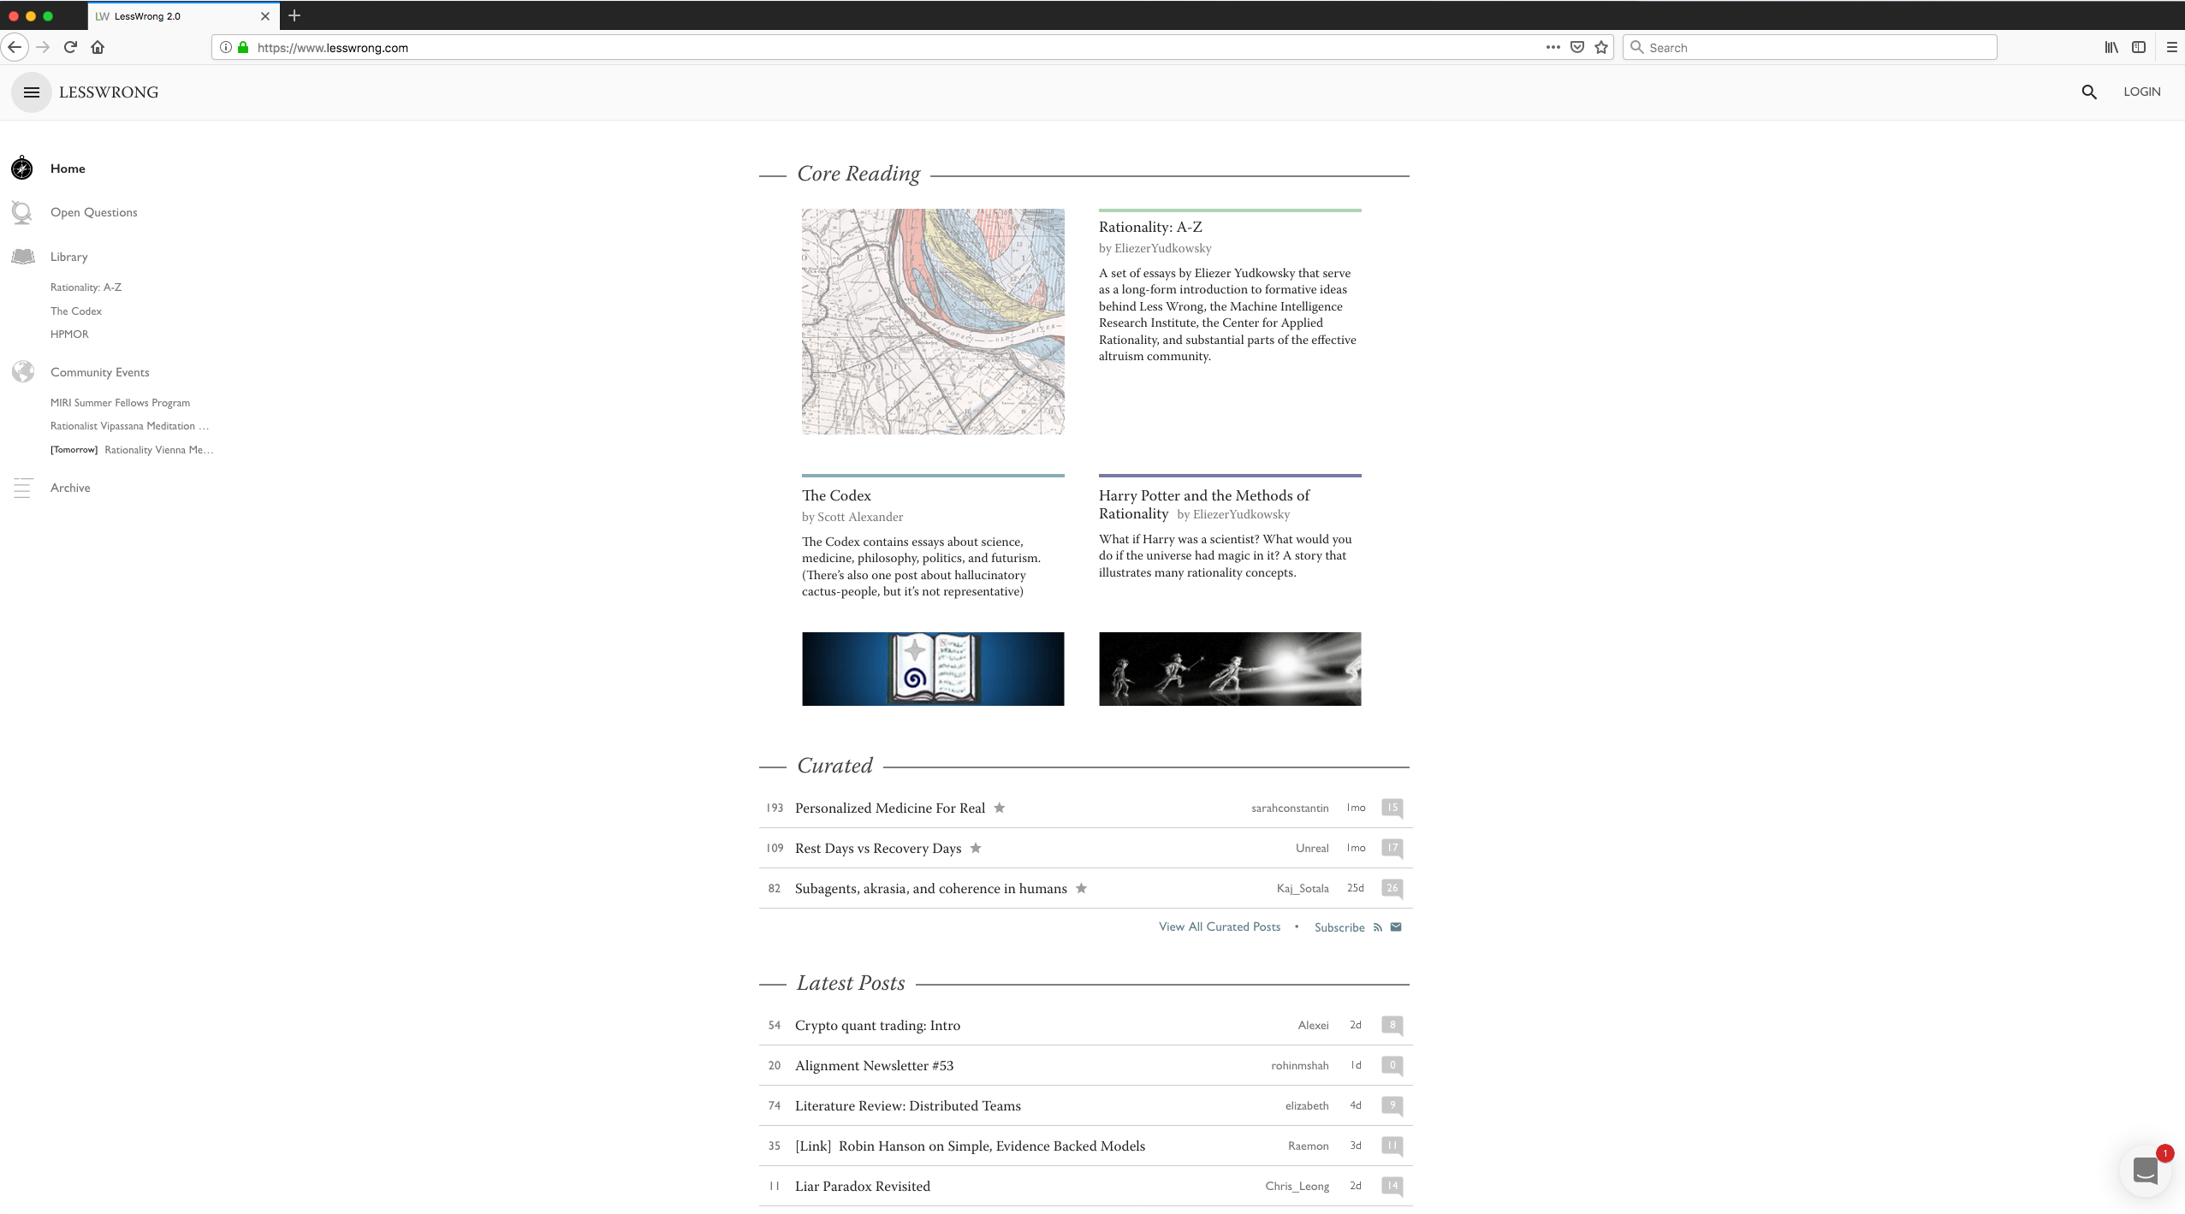Click the Firefox bookmark star icon
2185x1214 pixels.
1601,48
